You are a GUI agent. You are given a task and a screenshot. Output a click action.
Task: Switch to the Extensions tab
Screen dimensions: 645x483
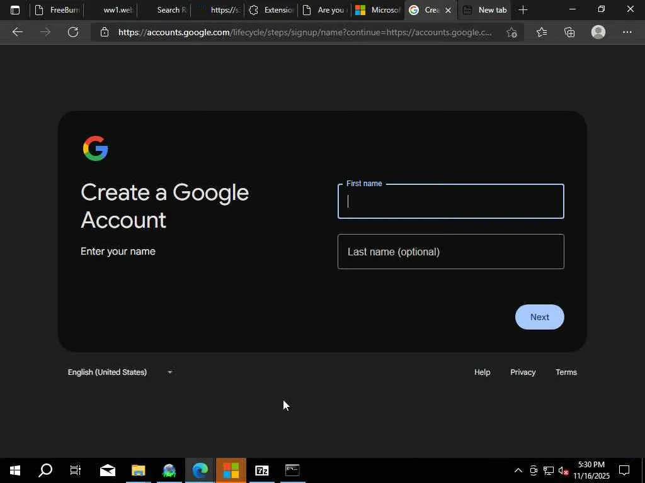click(271, 10)
